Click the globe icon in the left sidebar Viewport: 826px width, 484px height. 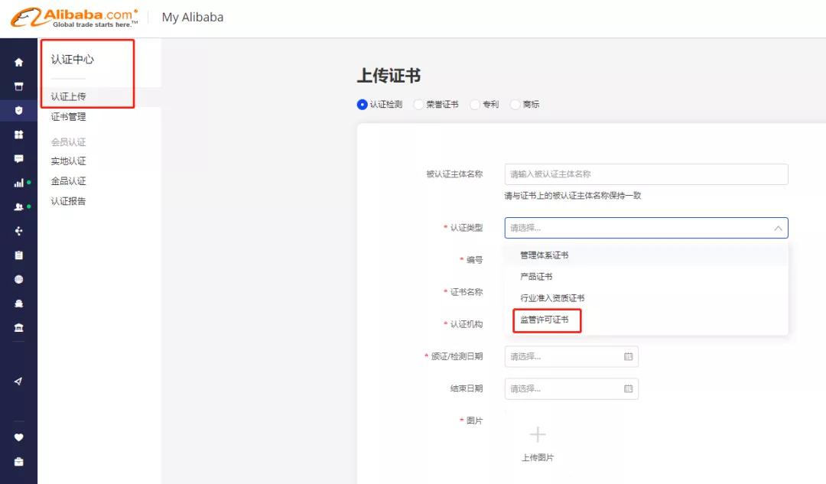pyautogui.click(x=19, y=278)
